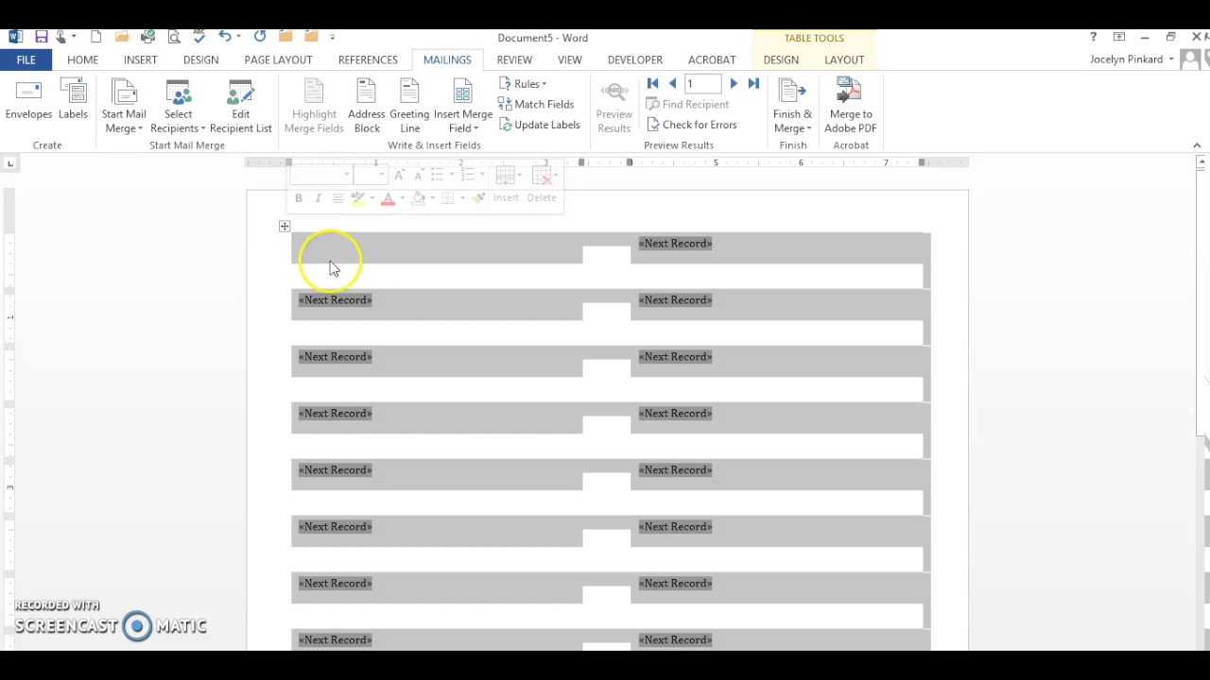Click the Spelling check ABC icon
The height and width of the screenshot is (680, 1210).
[x=199, y=37]
